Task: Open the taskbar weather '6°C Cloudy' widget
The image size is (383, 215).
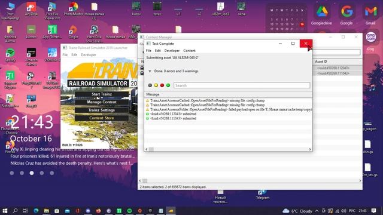Action: [297, 211]
